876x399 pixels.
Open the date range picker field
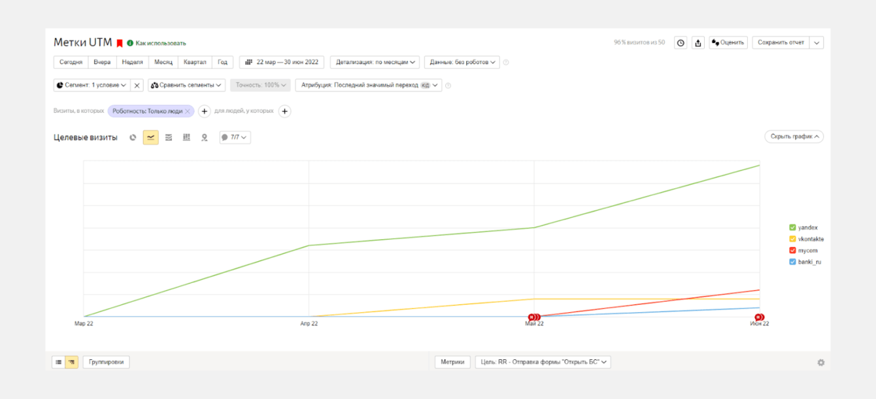click(282, 62)
